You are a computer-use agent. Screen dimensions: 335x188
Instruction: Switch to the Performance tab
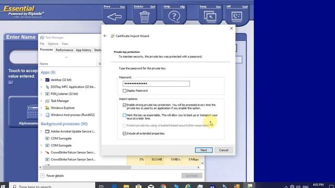pos(64,50)
